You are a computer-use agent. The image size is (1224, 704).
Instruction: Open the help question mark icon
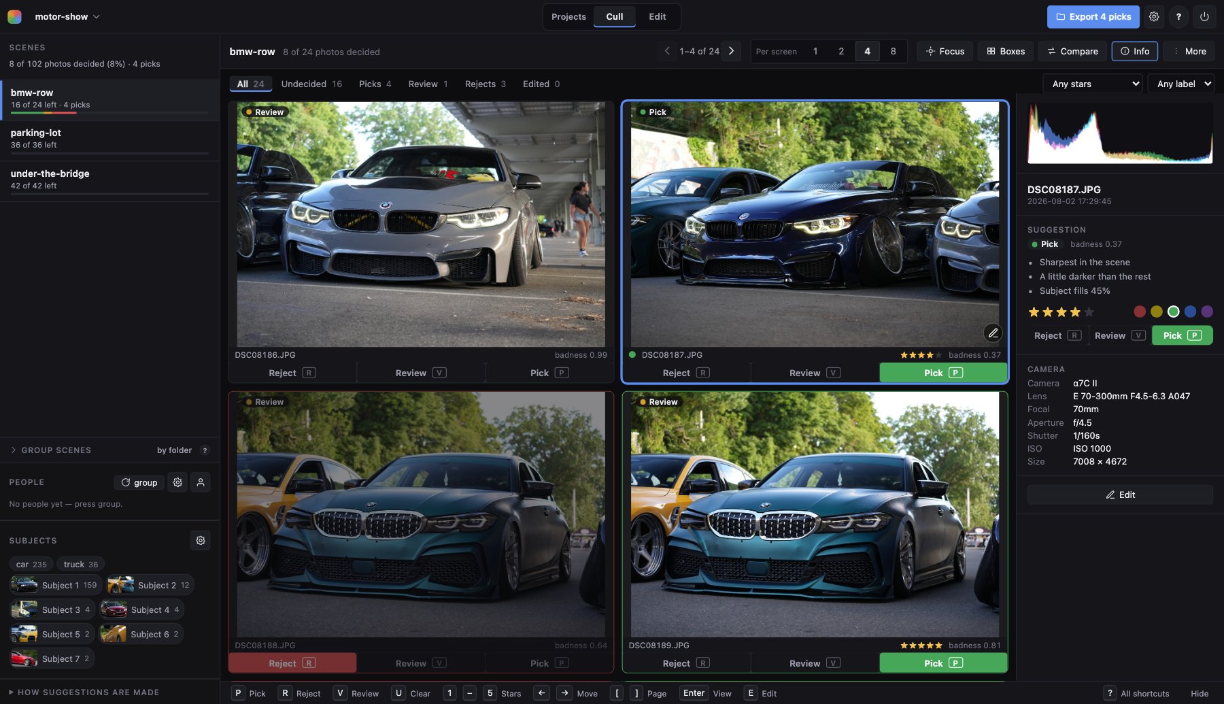coord(1178,16)
